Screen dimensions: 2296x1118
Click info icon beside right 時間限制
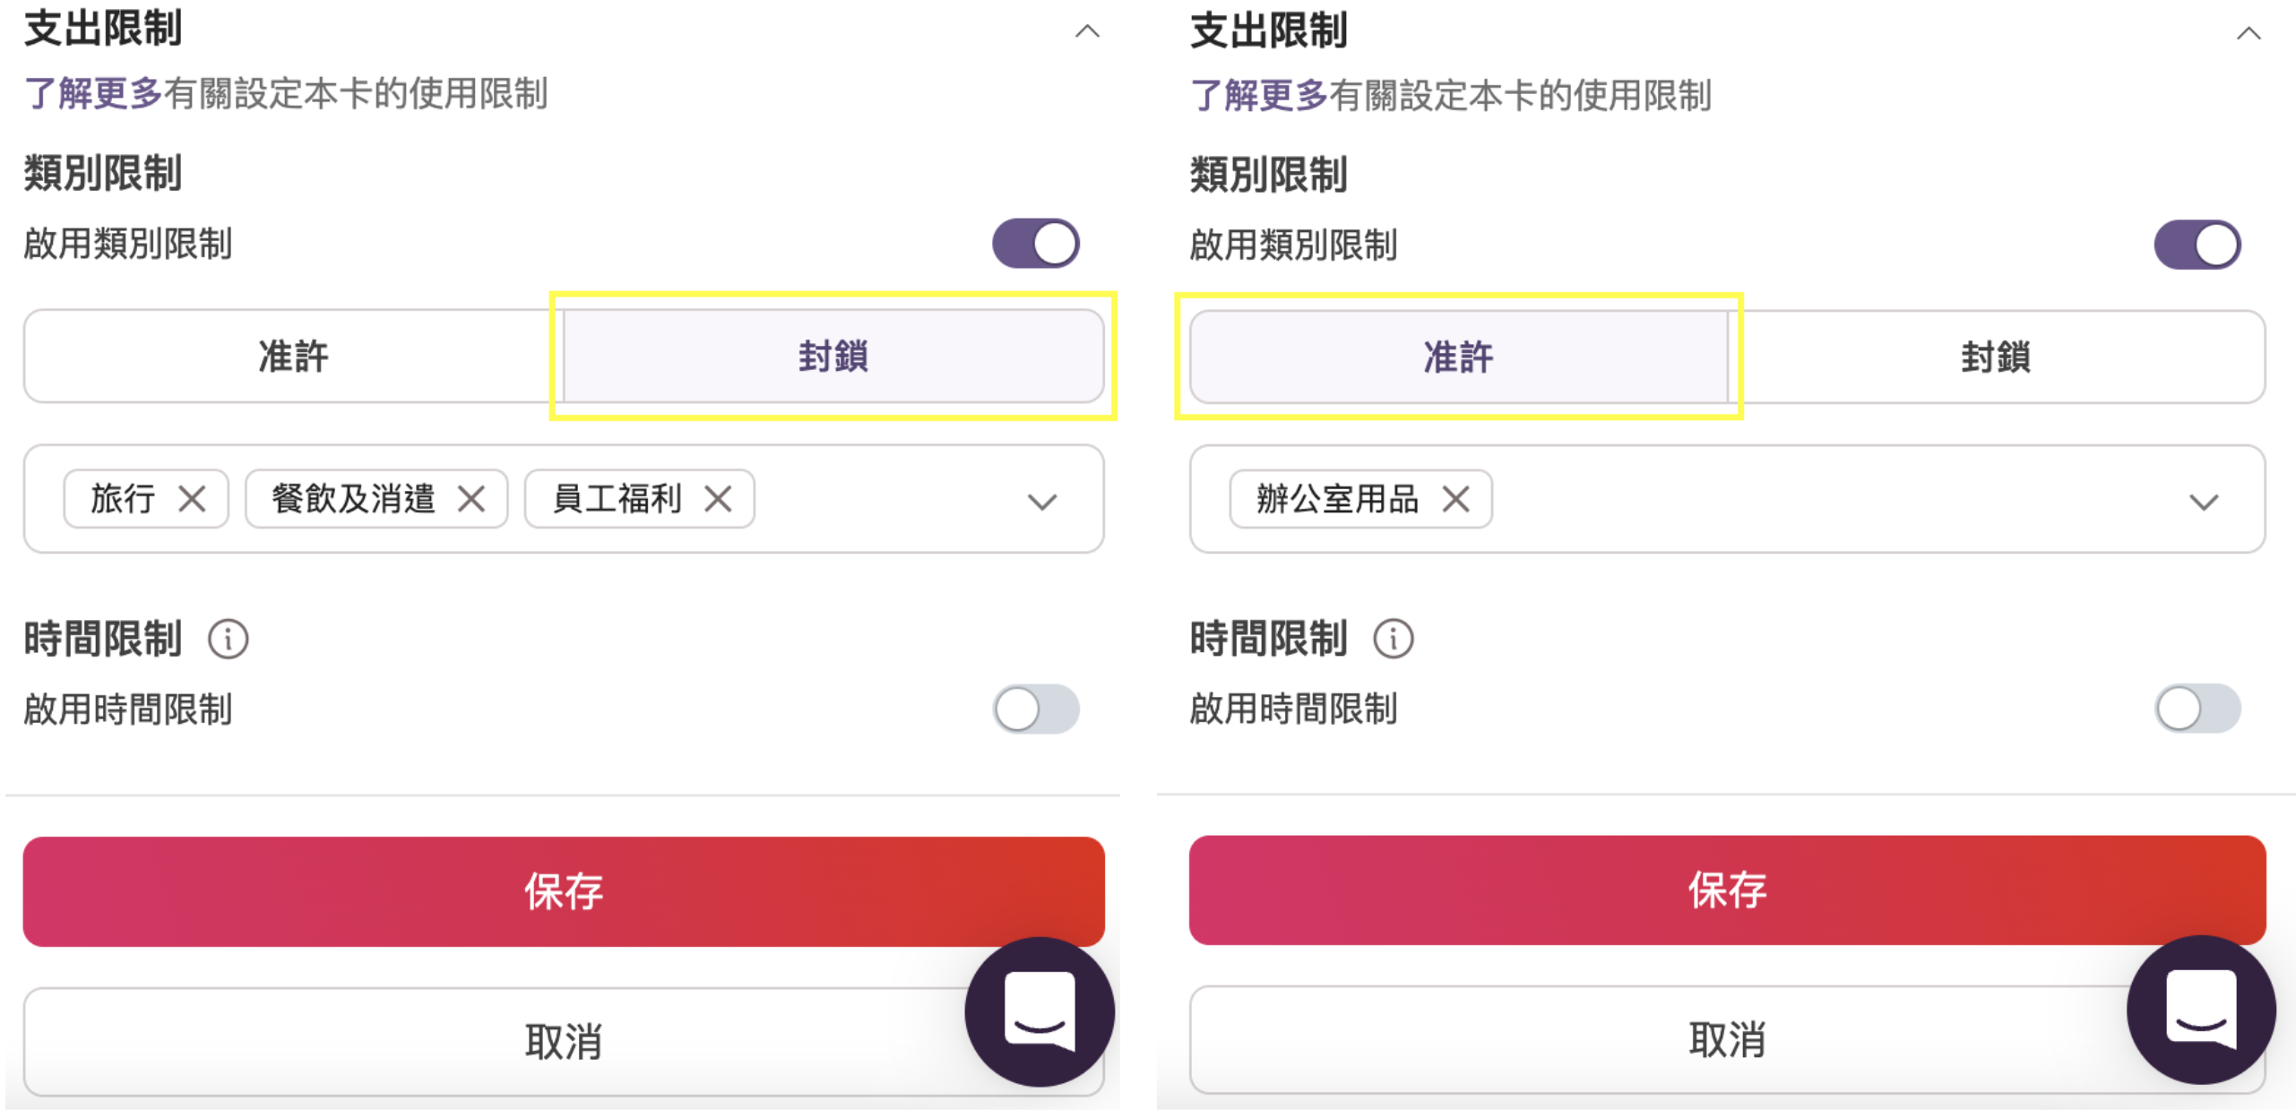point(1392,640)
